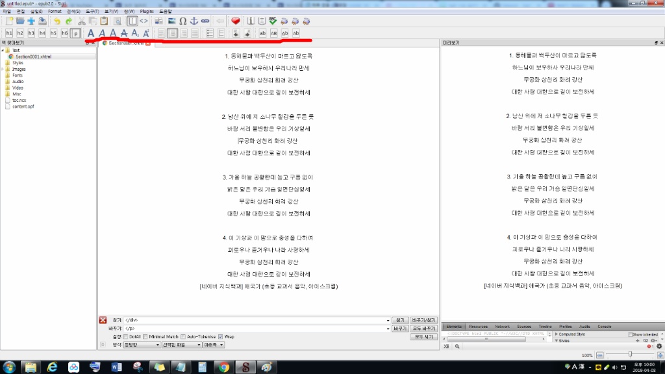
Task: Apply italic formatting
Action: coord(102,33)
